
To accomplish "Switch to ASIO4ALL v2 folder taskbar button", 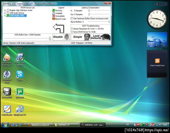I will [66, 125].
